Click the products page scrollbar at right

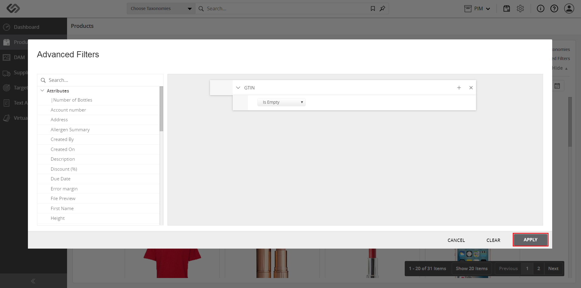pos(570,122)
